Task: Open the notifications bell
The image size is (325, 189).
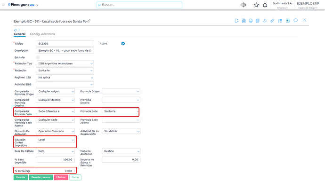Action: coord(265,5)
